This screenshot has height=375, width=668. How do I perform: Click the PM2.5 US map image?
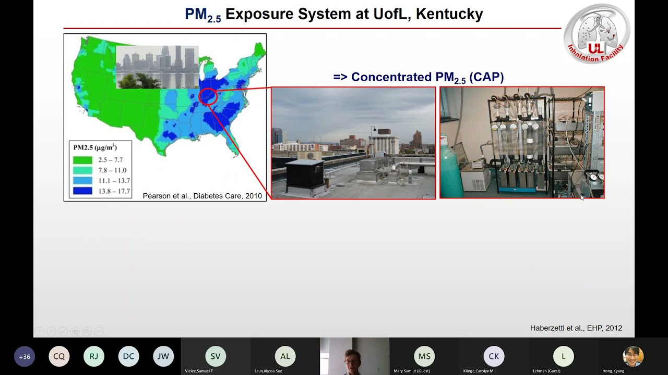165,117
